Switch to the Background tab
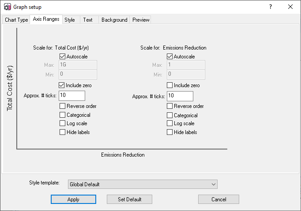The height and width of the screenshot is (211, 301). tap(114, 20)
